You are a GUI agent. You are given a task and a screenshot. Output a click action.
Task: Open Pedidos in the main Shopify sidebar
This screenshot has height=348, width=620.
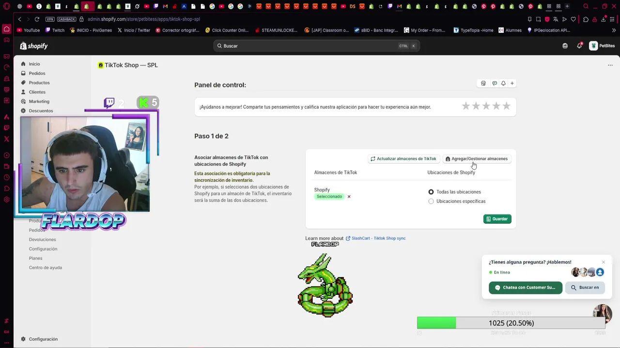point(37,73)
